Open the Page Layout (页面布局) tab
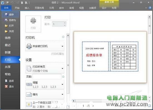The image size is (153, 110). click(39, 8)
